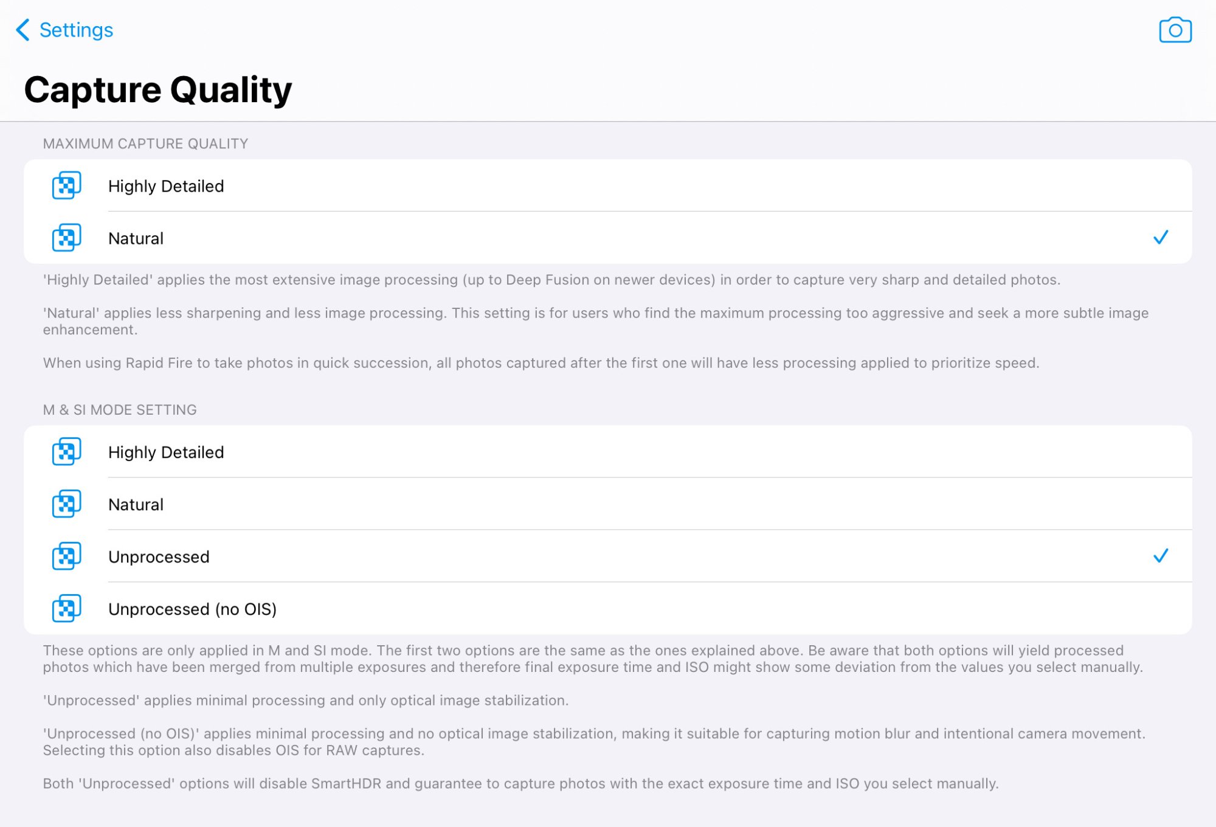Click icon beside Natural in Maximum Capture Quality
1216x827 pixels.
66,238
